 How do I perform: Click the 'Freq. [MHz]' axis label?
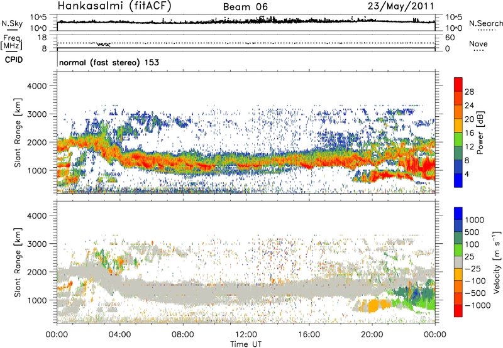click(11, 43)
